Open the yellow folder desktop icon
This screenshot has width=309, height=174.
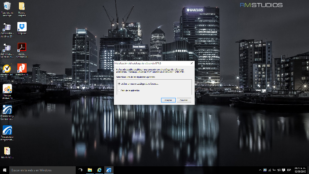pos(22,7)
